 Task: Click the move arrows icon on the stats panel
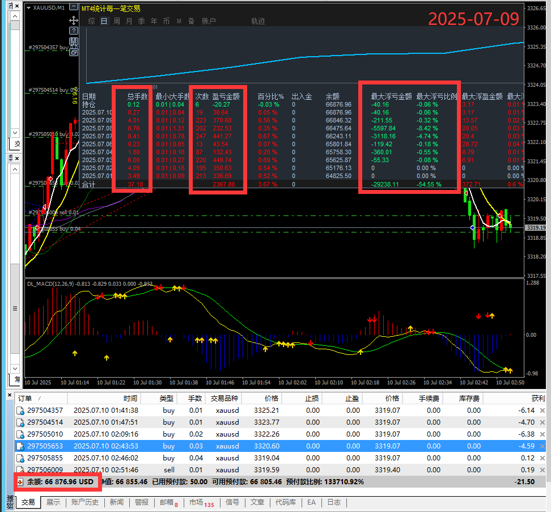click(x=74, y=20)
